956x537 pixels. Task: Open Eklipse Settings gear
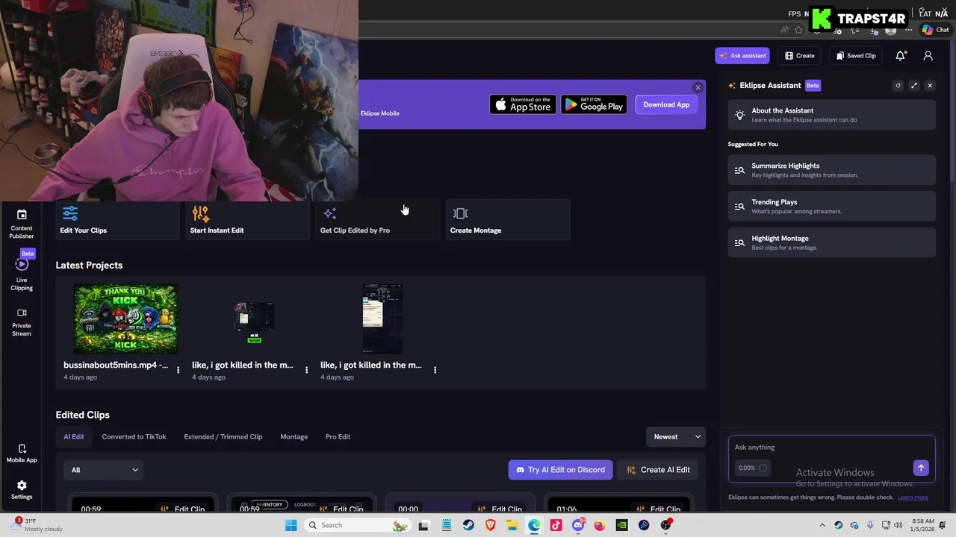pyautogui.click(x=22, y=489)
